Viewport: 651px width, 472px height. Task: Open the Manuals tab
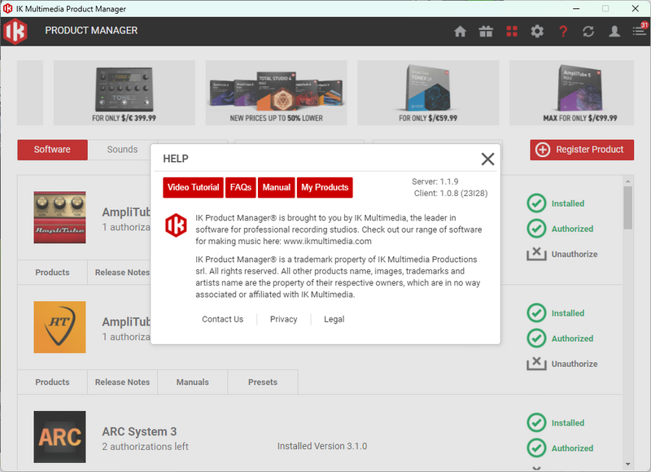[193, 382]
